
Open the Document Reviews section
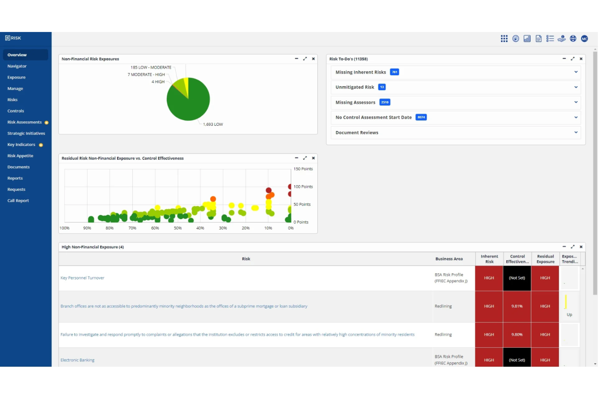pyautogui.click(x=576, y=132)
